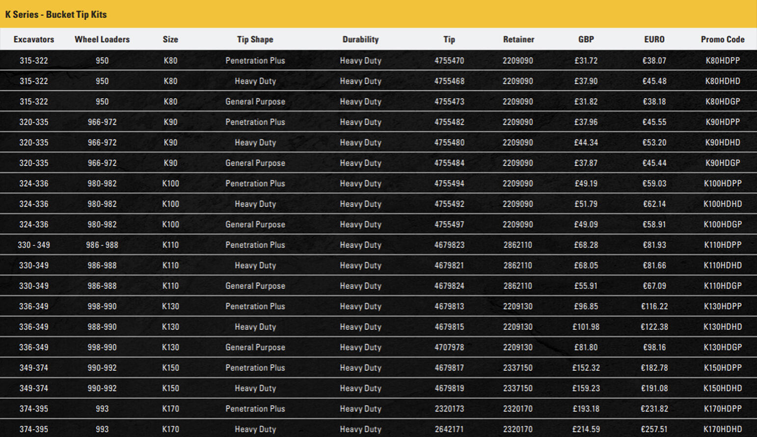Click the EURO column header

tap(654, 39)
